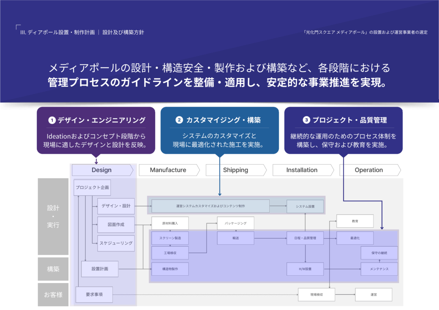
Task: Open the Installation phase tab
Action: click(x=302, y=170)
